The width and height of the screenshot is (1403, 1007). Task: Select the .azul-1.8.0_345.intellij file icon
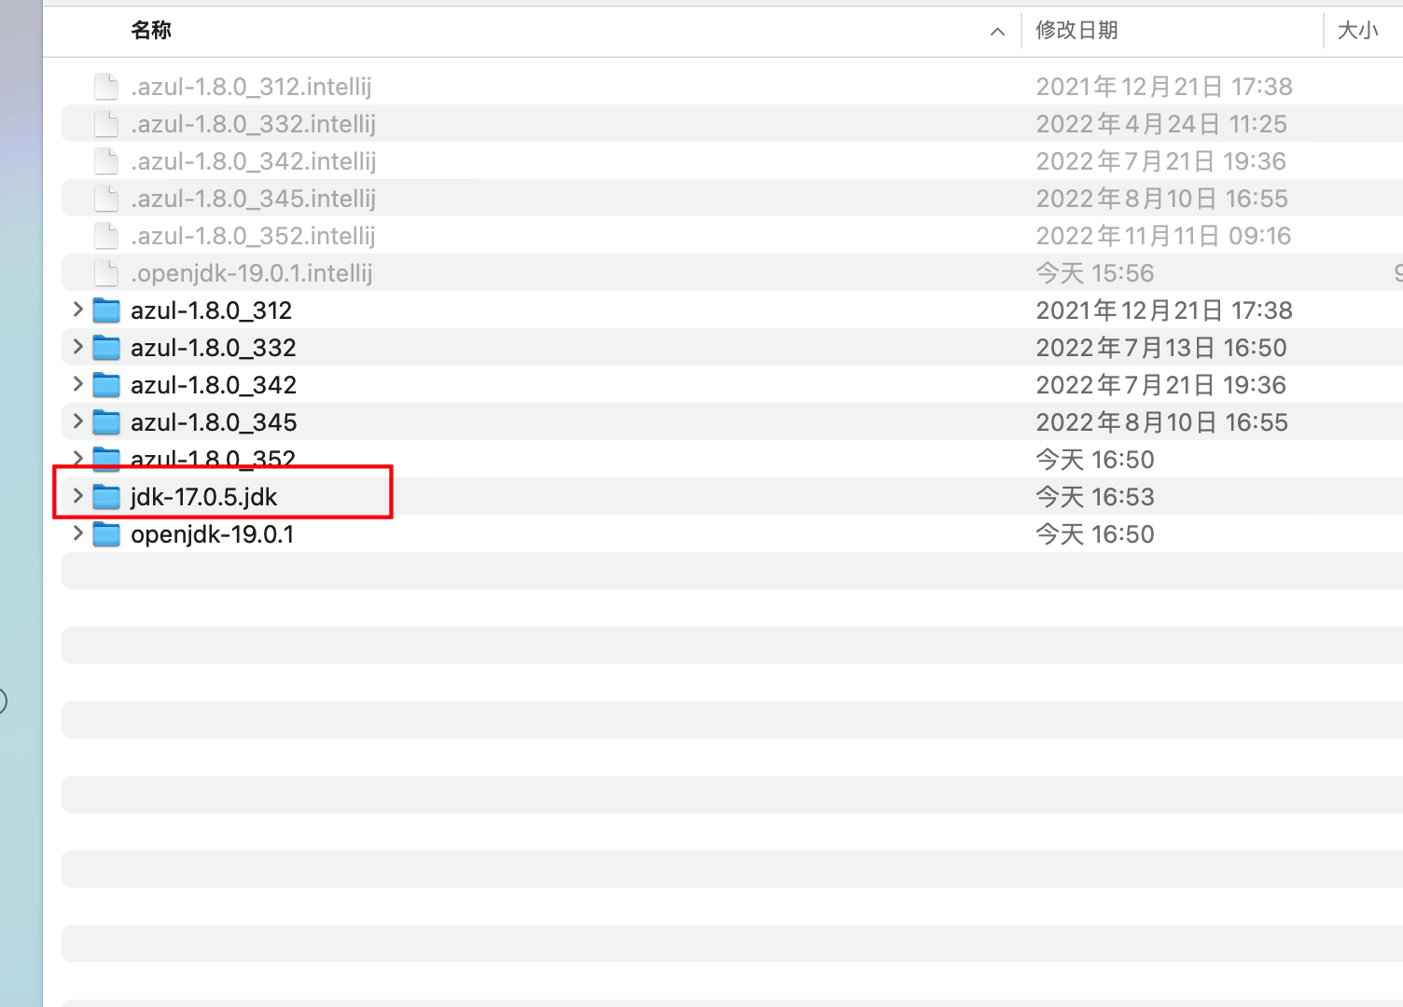click(x=106, y=199)
